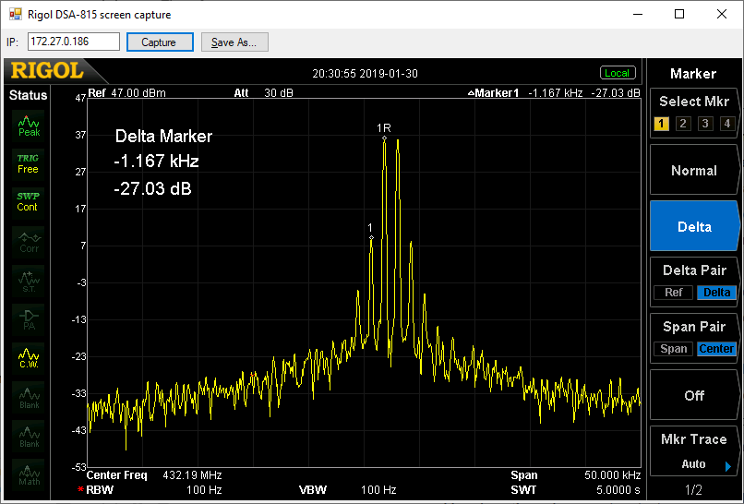Click the green Local indicator
744x504 pixels.
point(618,73)
